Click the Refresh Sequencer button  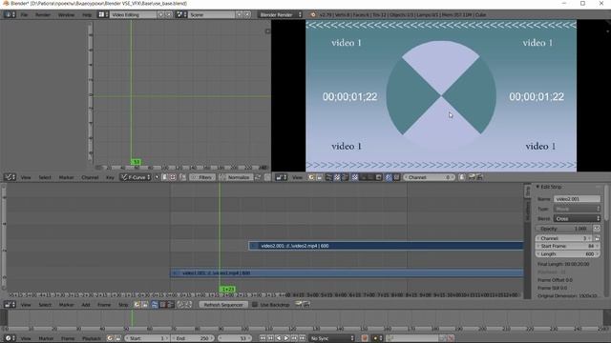[223, 305]
